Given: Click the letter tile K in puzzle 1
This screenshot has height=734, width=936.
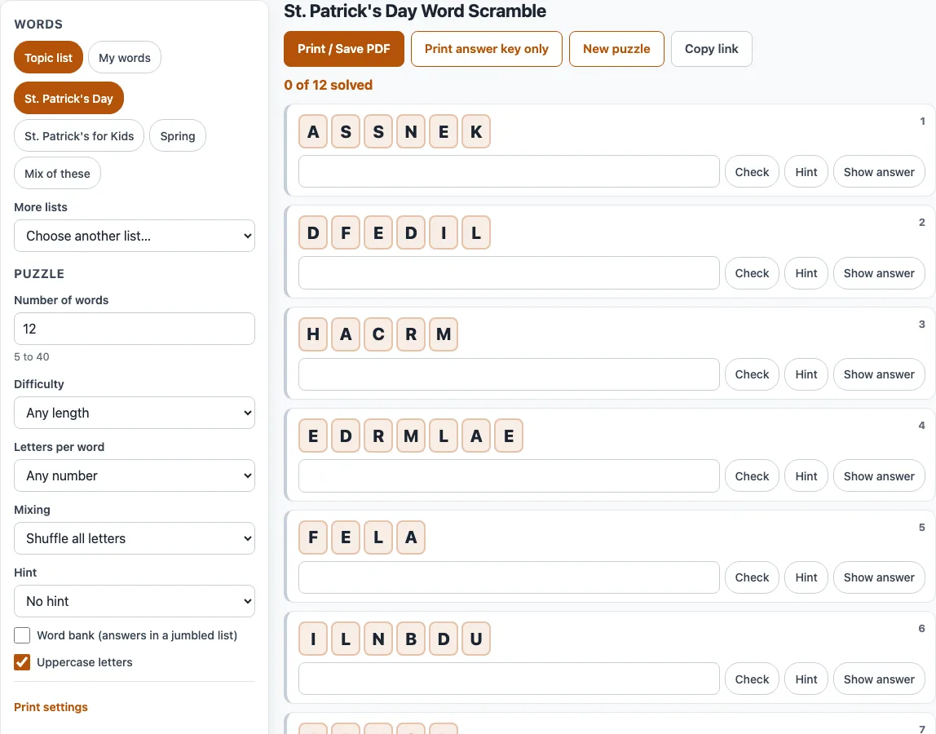Looking at the screenshot, I should 476,131.
